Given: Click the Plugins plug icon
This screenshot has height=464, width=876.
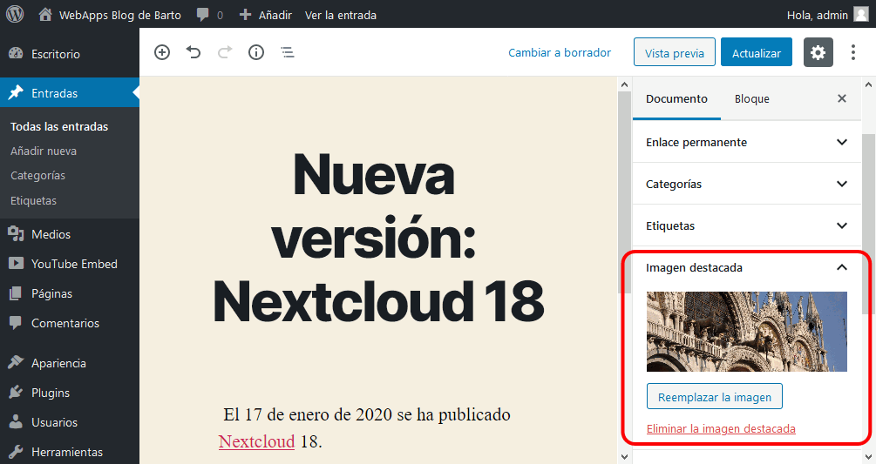Looking at the screenshot, I should [x=16, y=392].
